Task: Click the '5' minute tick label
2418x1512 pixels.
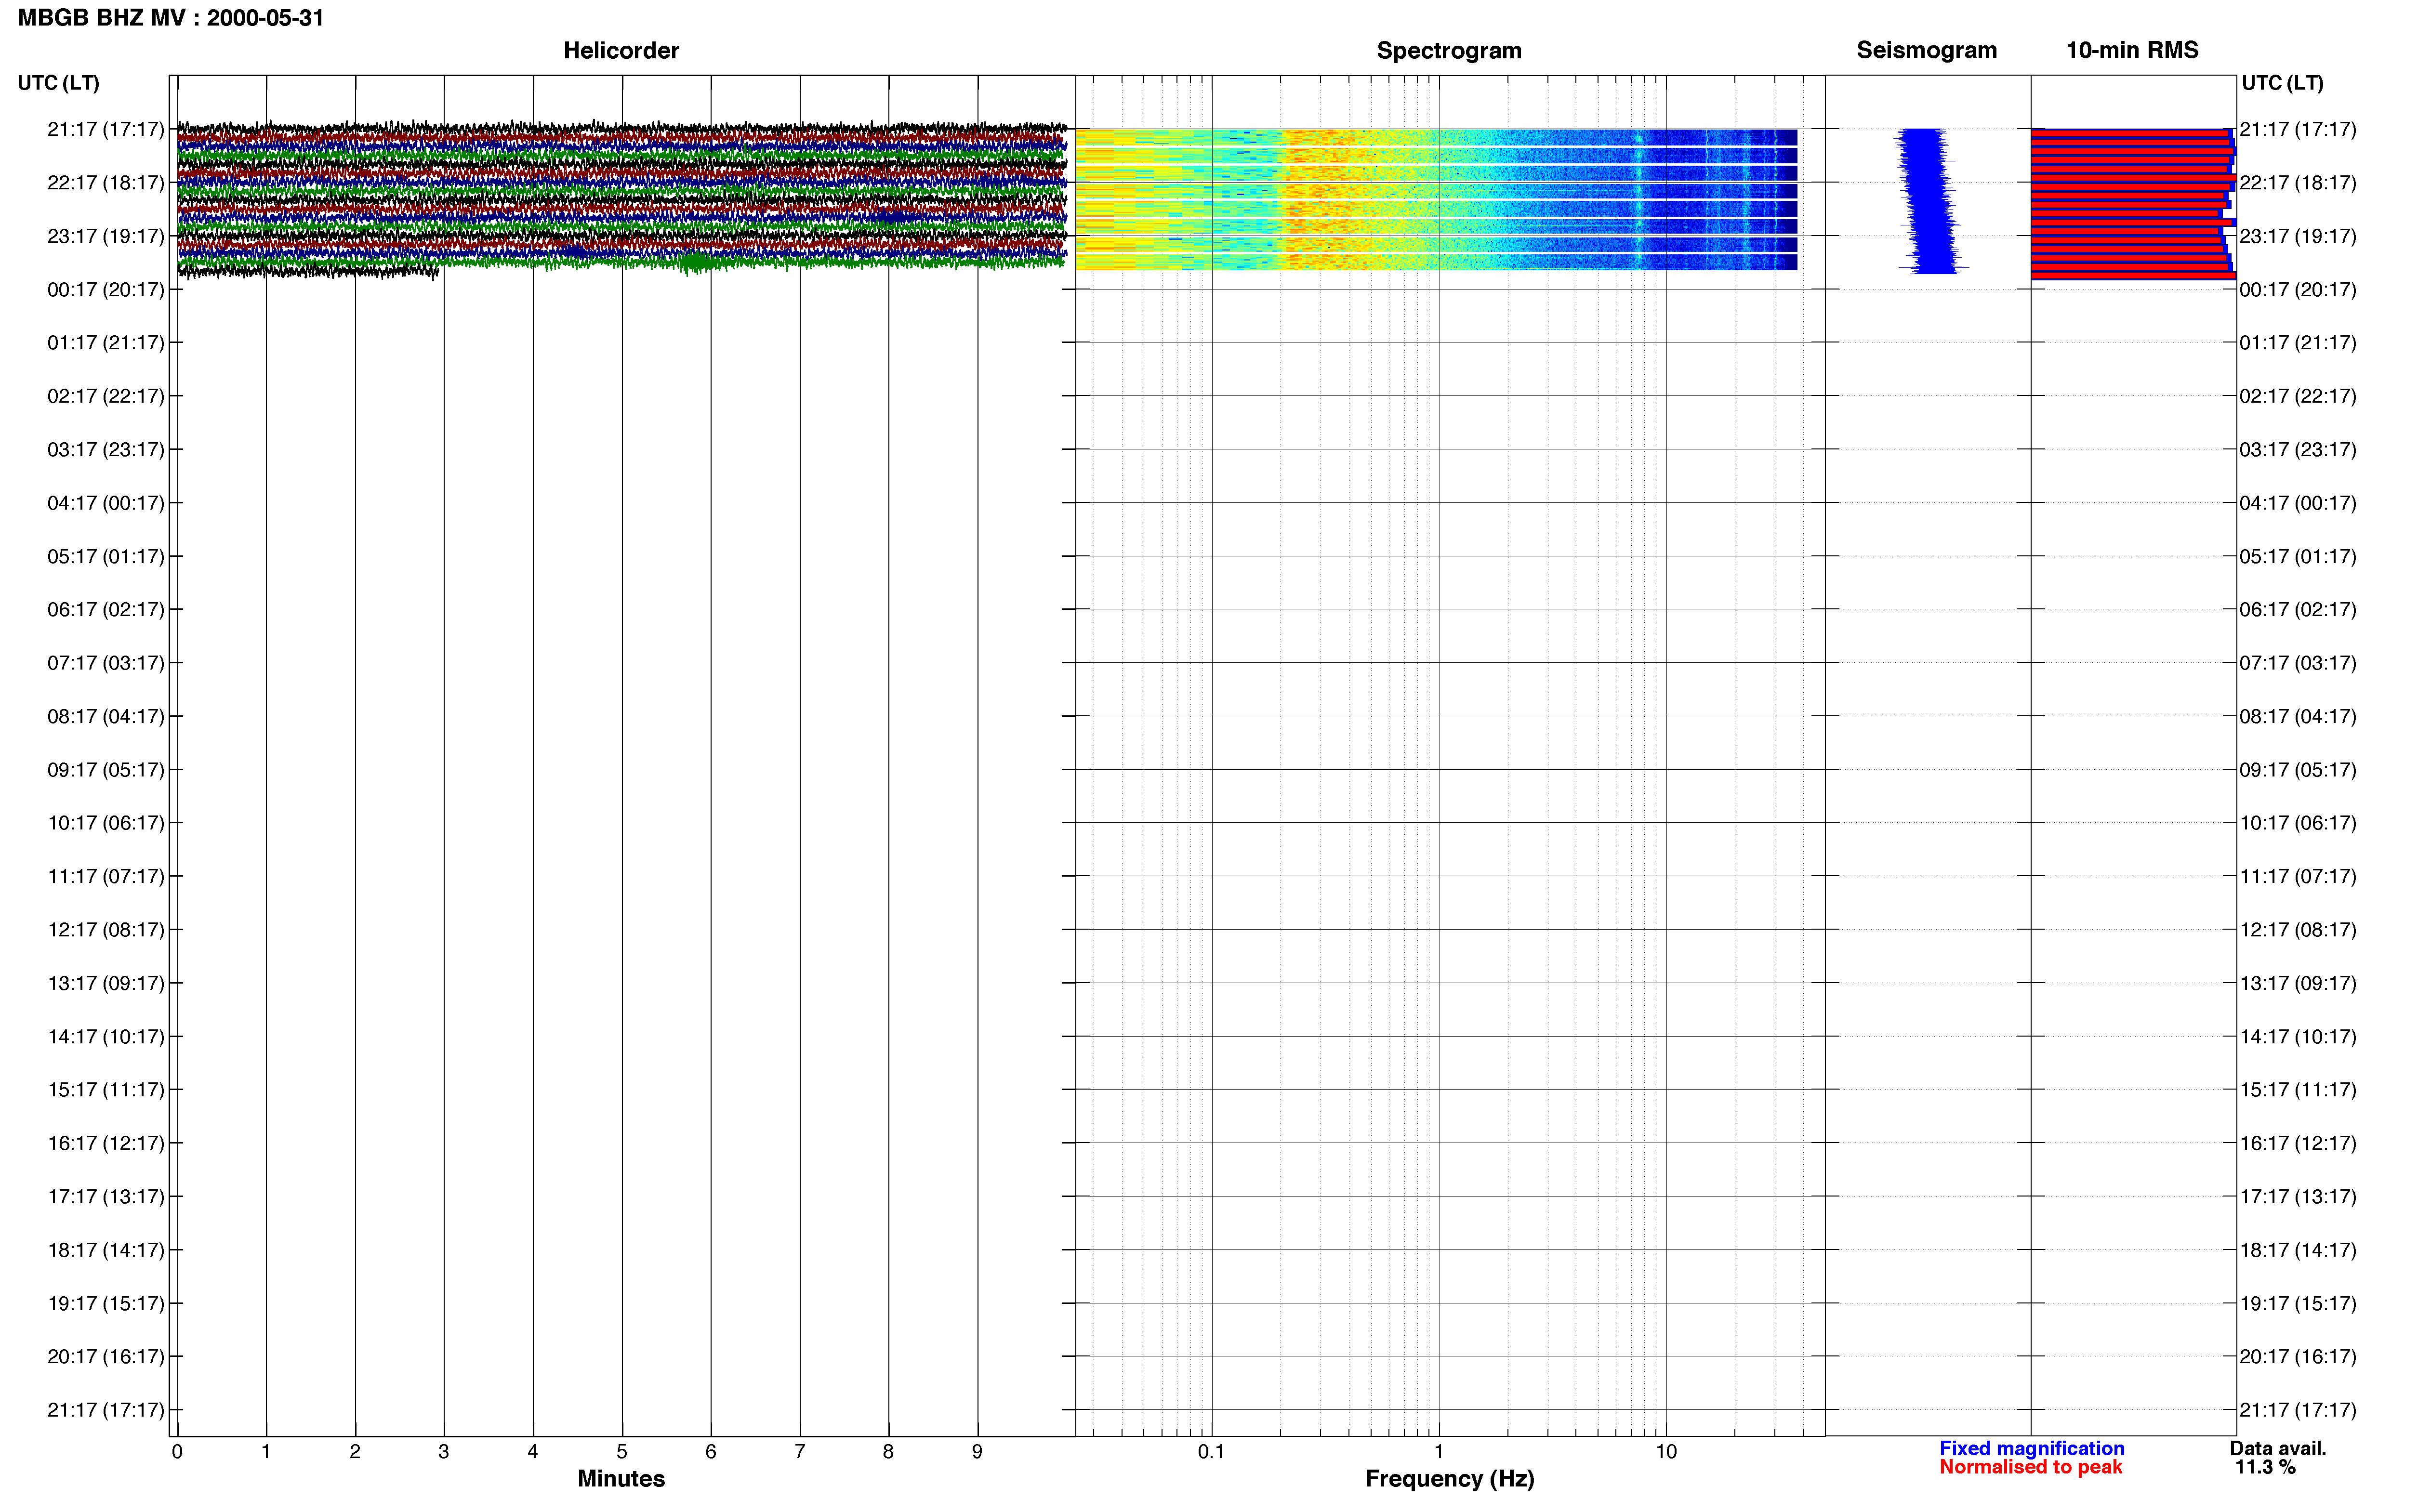Action: pyautogui.click(x=622, y=1452)
